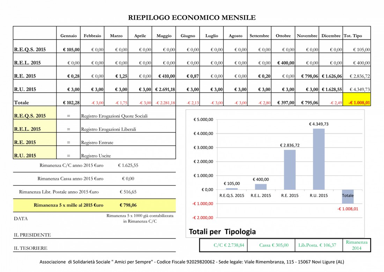
Task: Click the R.U. 2015 chart bar
Action: [x=319, y=159]
